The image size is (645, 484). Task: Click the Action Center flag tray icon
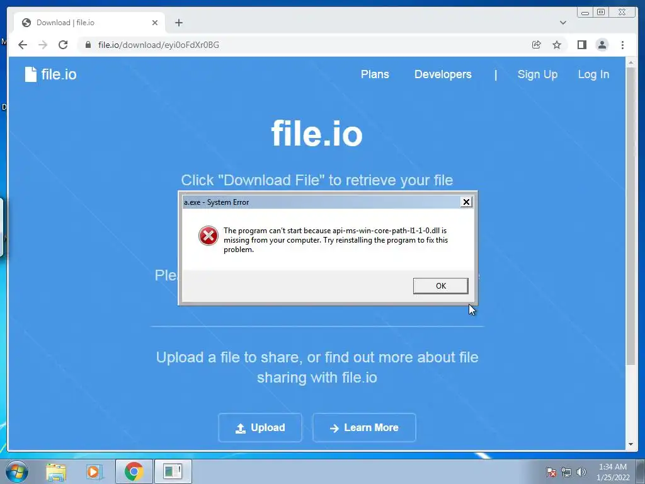point(551,472)
